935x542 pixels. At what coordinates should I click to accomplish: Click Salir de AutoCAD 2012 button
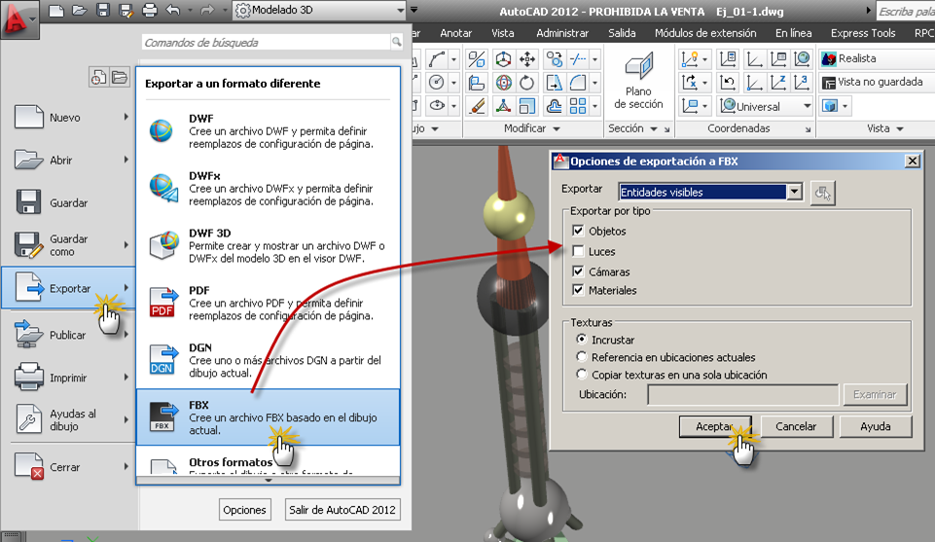pos(342,510)
